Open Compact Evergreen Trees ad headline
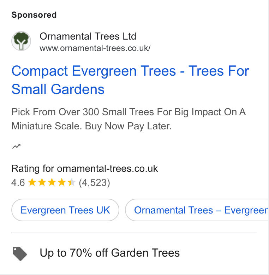The width and height of the screenshot is (269, 275). (130, 80)
